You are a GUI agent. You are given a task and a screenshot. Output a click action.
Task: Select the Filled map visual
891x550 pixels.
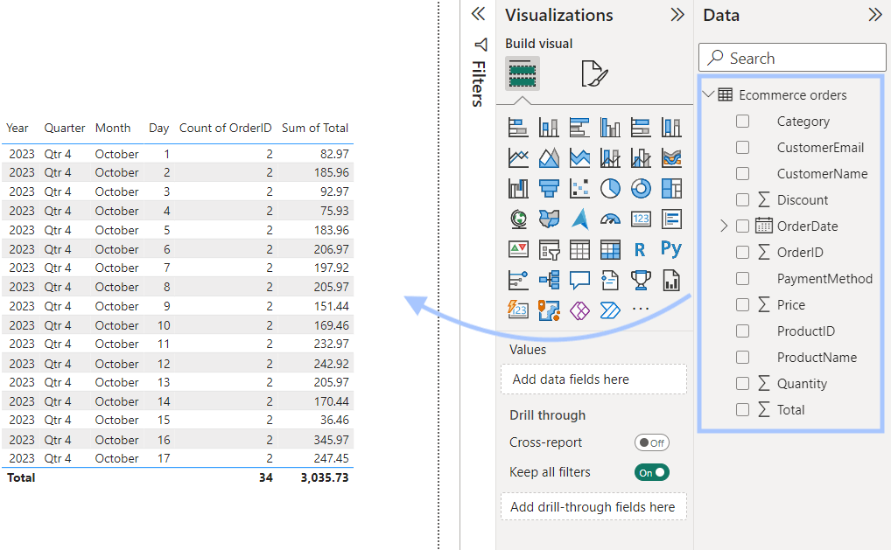549,219
